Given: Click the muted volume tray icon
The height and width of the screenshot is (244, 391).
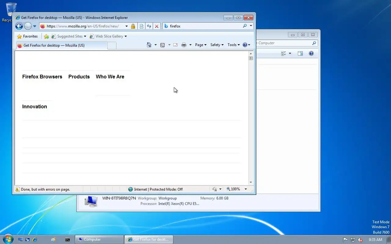Looking at the screenshot, I should coord(360,240).
